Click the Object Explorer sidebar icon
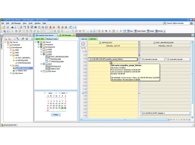Viewport: 195px width, 145px height. click(x=2, y=36)
